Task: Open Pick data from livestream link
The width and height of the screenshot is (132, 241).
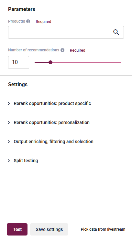Action: point(103,229)
